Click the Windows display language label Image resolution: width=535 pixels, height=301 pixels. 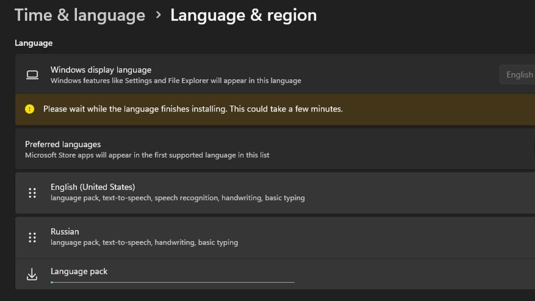101,70
